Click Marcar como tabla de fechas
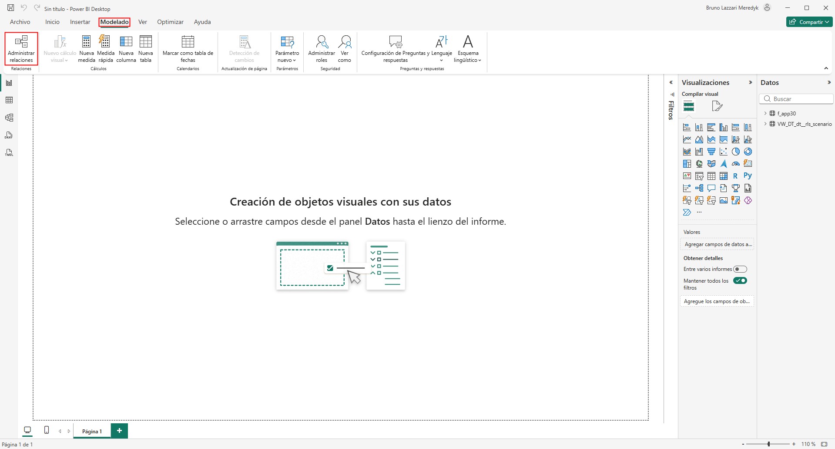This screenshot has width=835, height=449. (188, 49)
